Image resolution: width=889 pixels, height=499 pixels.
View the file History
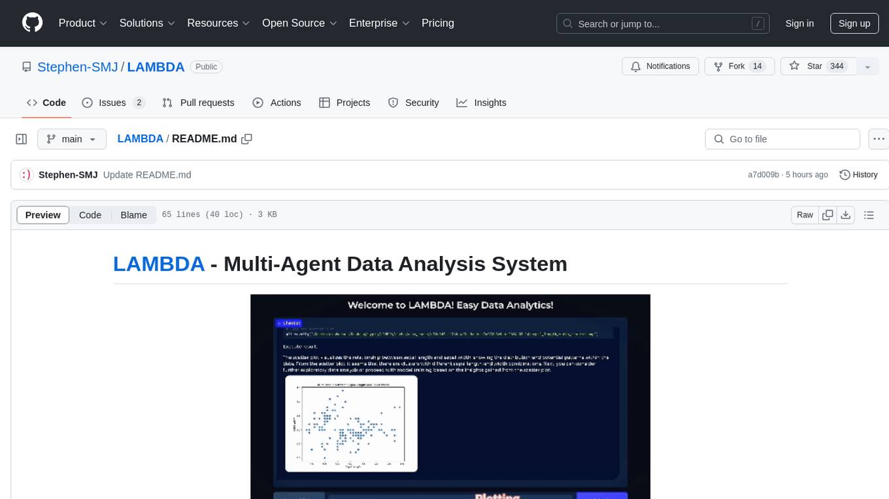click(x=858, y=174)
